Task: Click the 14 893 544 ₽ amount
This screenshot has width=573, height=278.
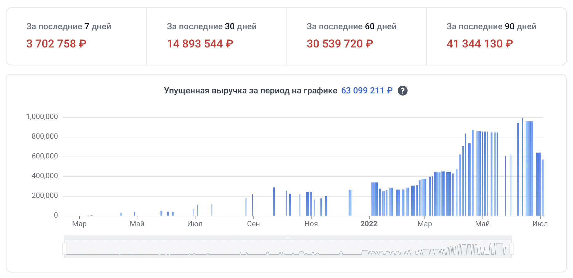Action: click(200, 44)
